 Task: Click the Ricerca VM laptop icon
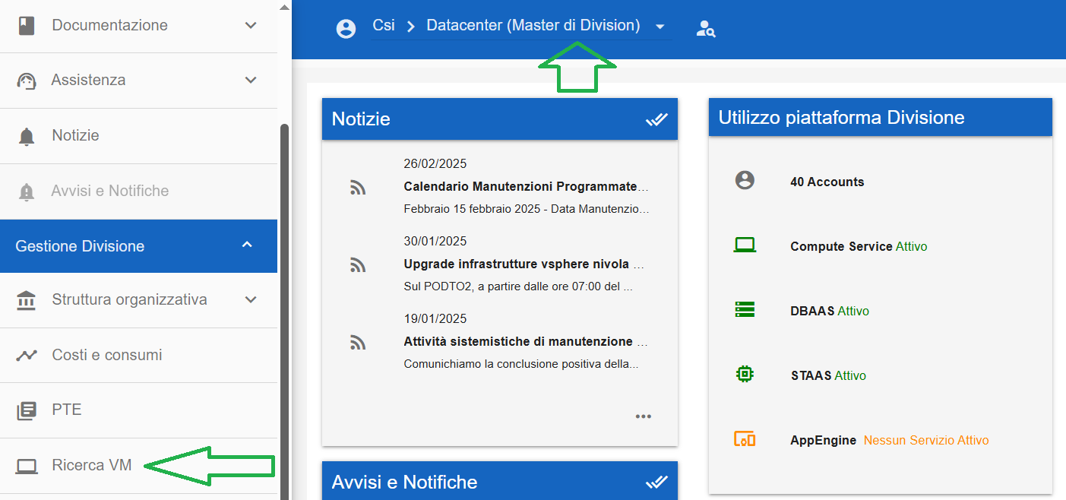click(27, 466)
